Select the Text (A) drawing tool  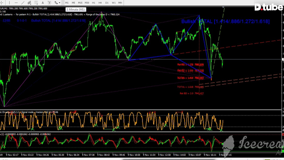click(43, 3)
